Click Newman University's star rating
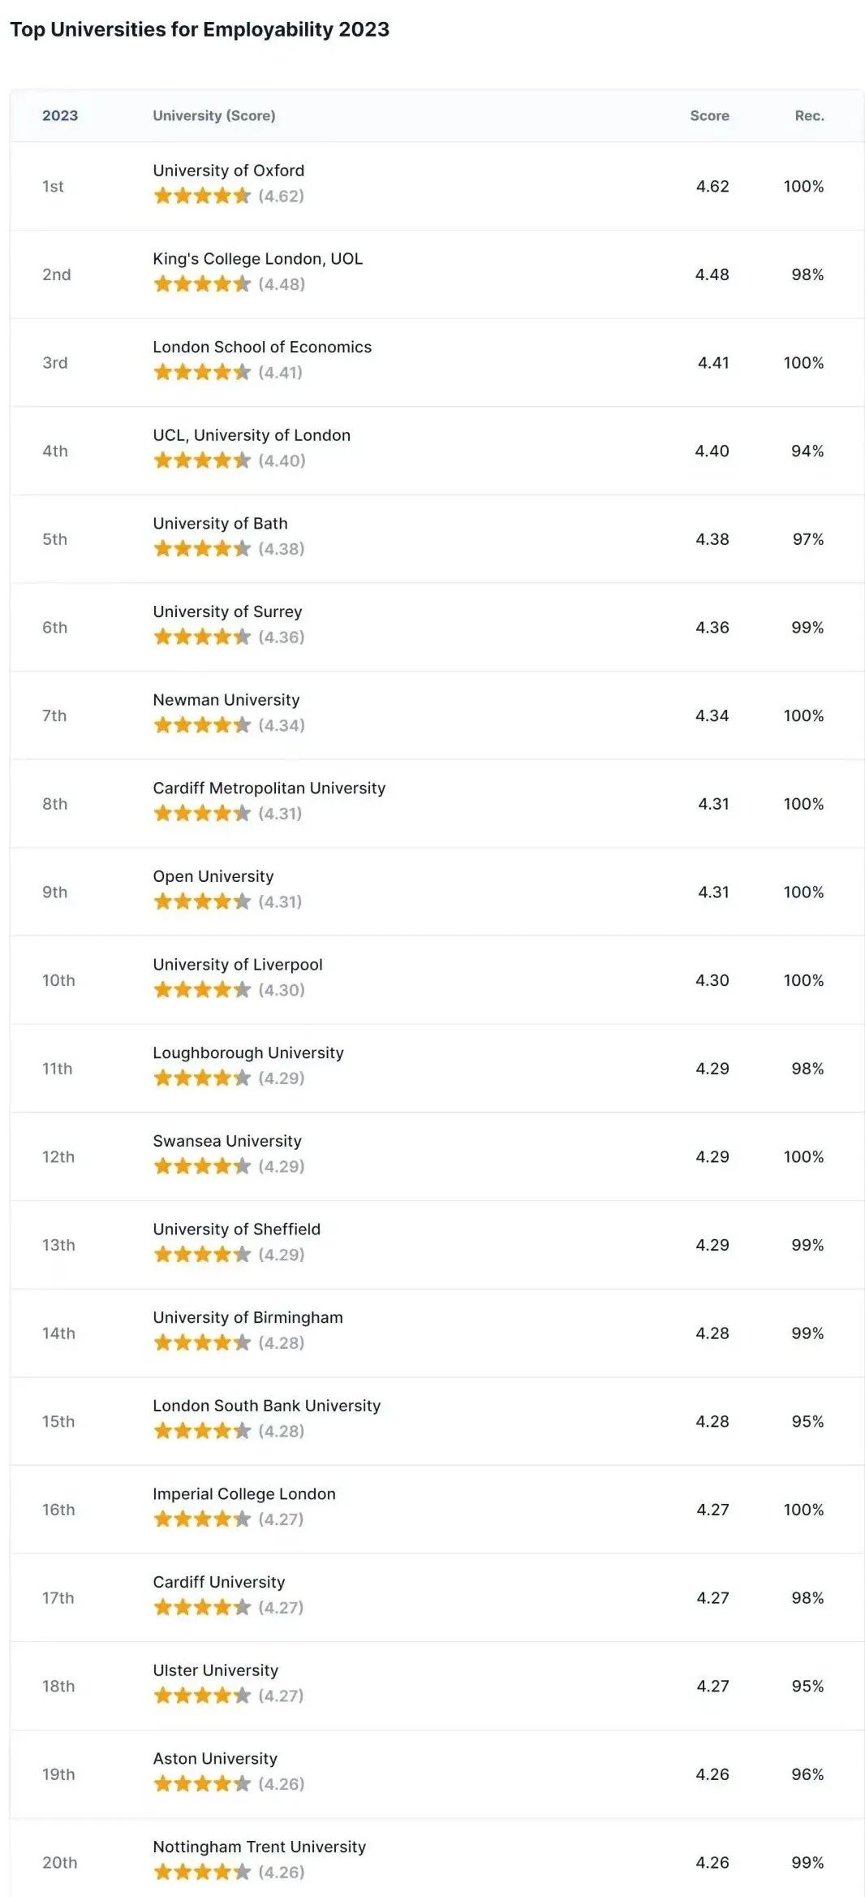This screenshot has height=1897, width=865. tap(202, 725)
